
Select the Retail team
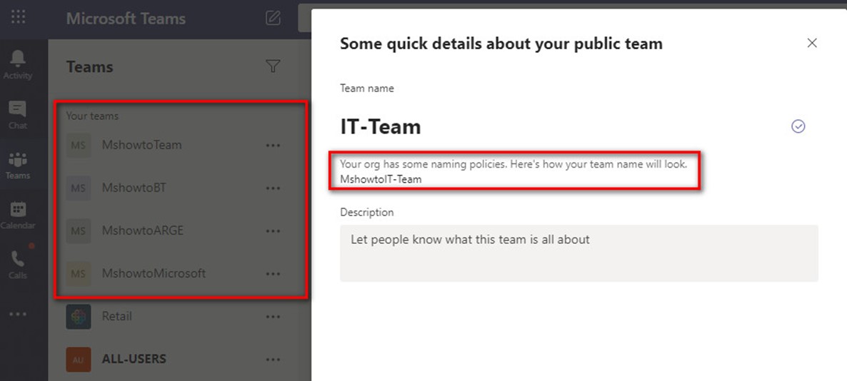[116, 316]
